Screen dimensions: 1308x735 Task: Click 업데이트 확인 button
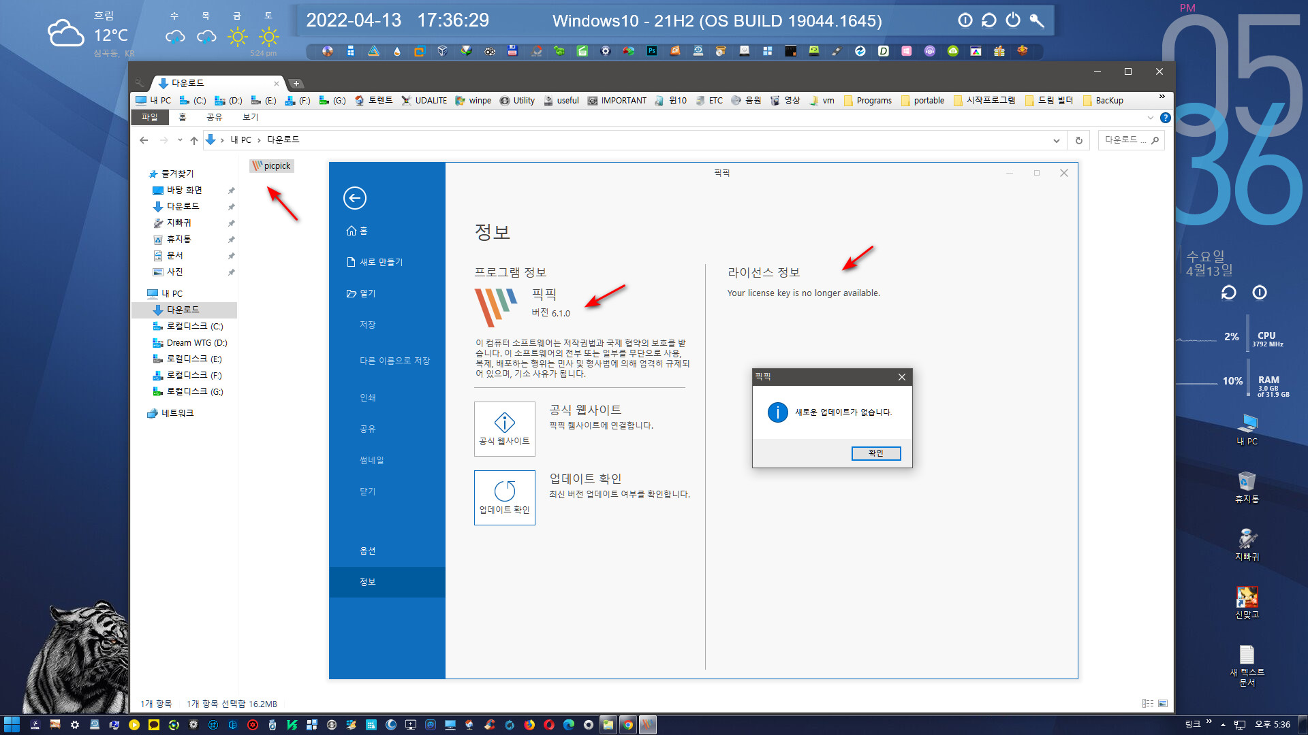pos(505,497)
